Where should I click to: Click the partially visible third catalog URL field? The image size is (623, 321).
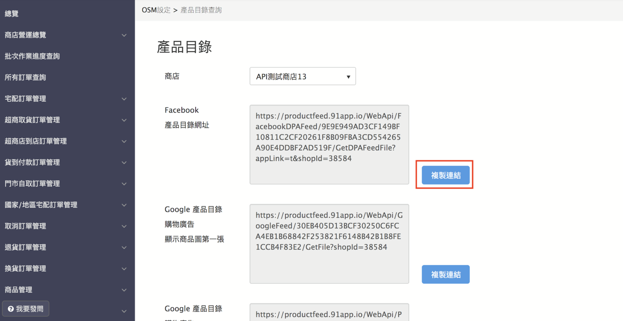click(x=329, y=312)
